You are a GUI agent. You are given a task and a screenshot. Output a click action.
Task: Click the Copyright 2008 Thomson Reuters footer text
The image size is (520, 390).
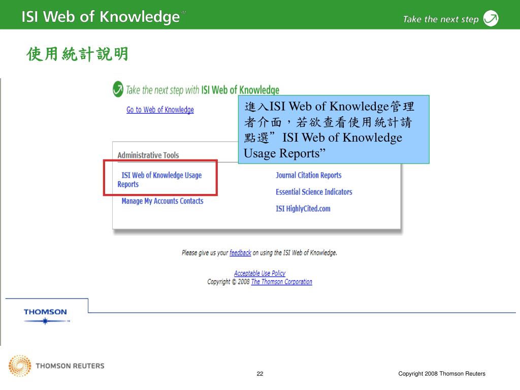tap(442, 373)
